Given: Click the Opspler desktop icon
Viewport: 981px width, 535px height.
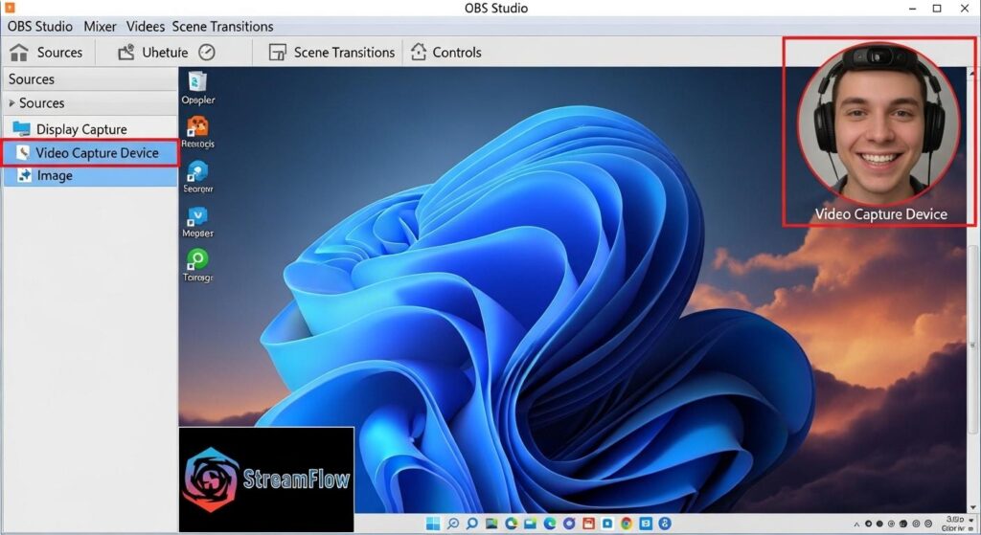Looking at the screenshot, I should 197,82.
